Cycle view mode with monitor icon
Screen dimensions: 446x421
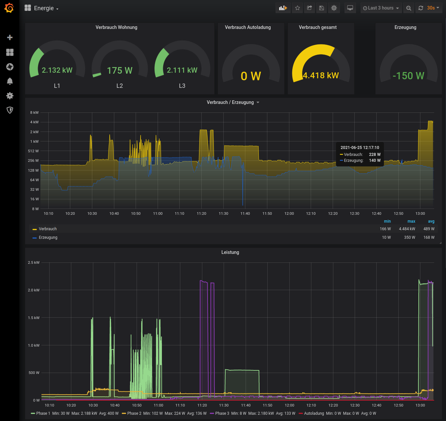point(350,8)
